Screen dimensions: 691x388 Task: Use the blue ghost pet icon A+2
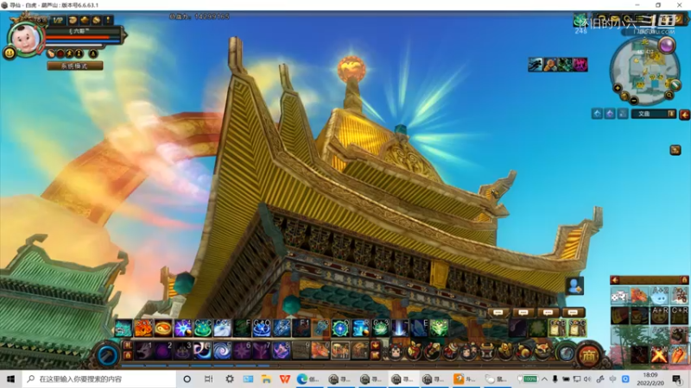point(660,296)
